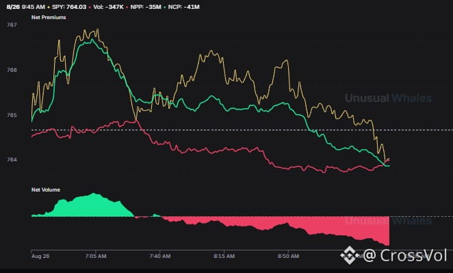
Task: Click the Aug 26 time axis label
Action: click(x=40, y=257)
